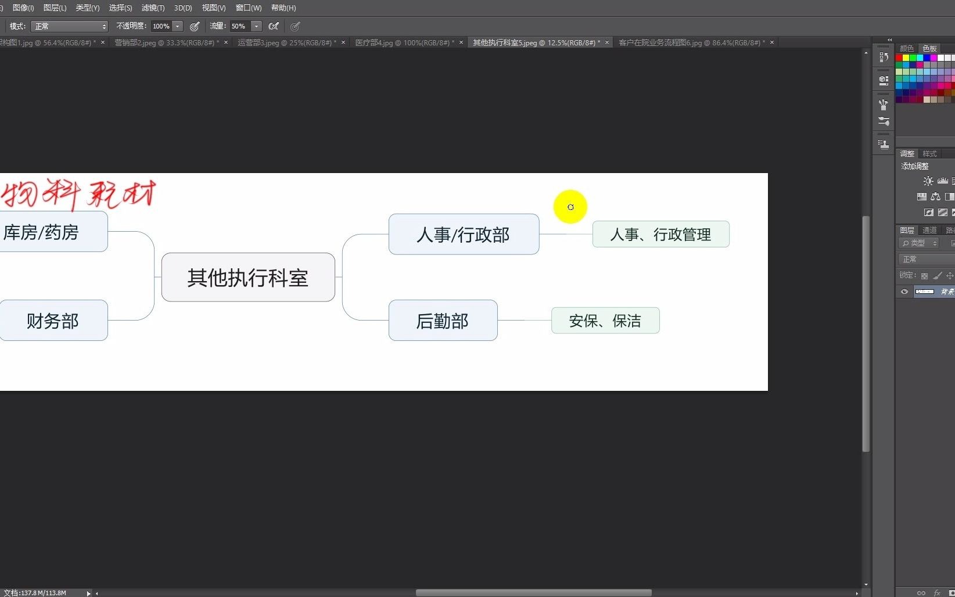
Task: Add a Posterize adjustment
Action: click(x=943, y=213)
